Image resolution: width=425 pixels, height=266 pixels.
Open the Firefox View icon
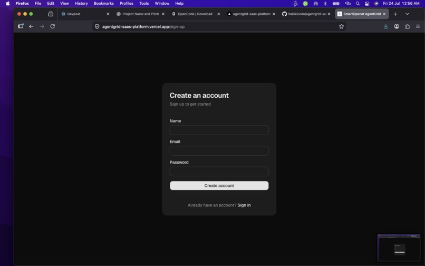(x=51, y=14)
